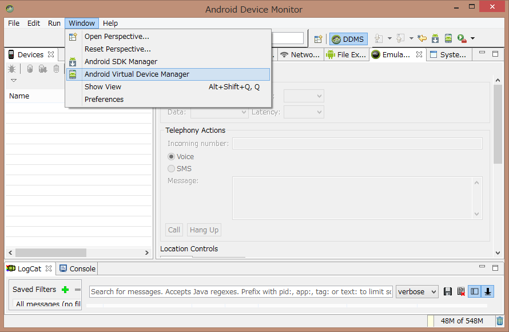Click the Clear Log icon

tap(461, 291)
